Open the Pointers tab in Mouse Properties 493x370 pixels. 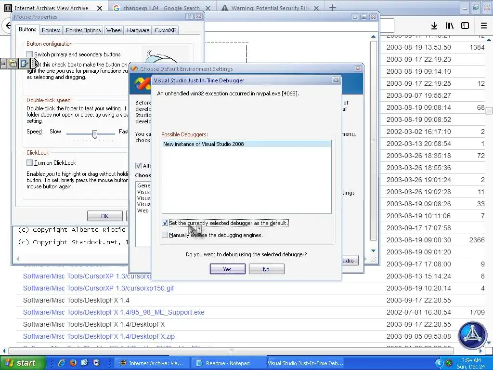pyautogui.click(x=51, y=30)
